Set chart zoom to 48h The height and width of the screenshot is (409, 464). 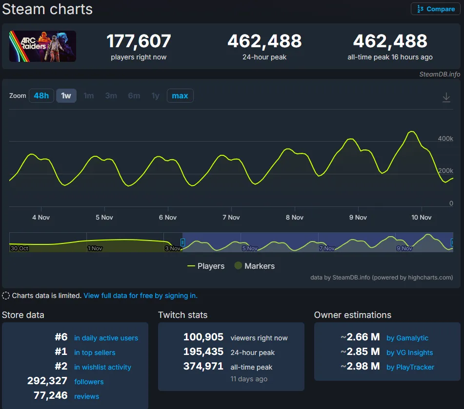41,96
